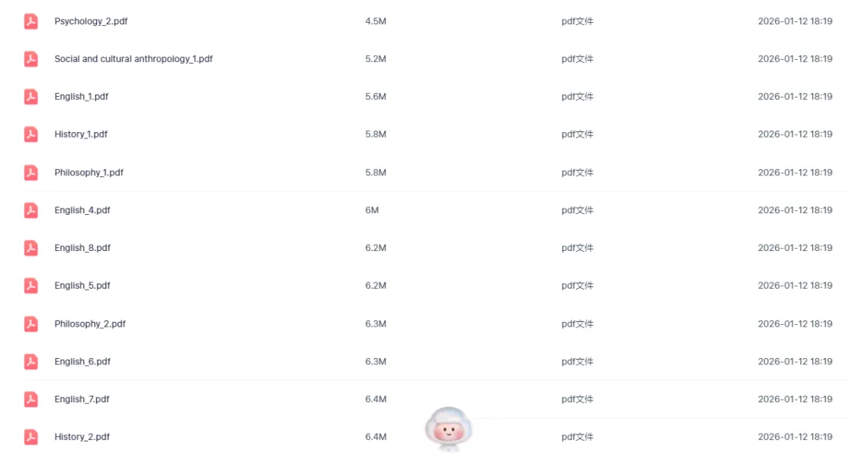This screenshot has height=454, width=850.
Task: Select the PDF icon beside English_6.pdf
Action: [31, 362]
